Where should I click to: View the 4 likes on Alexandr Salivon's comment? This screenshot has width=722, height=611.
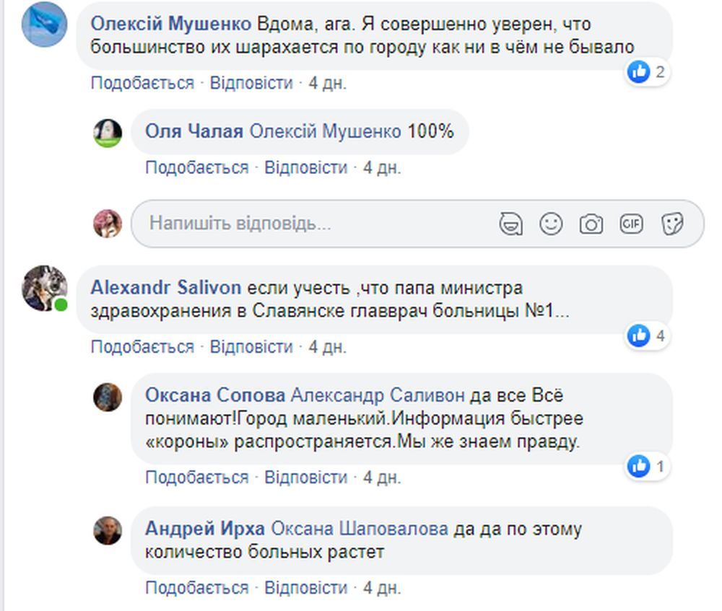[x=648, y=336]
